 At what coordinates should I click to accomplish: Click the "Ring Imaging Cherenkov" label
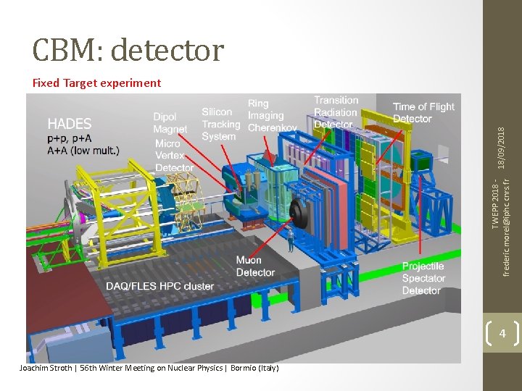pos(272,115)
